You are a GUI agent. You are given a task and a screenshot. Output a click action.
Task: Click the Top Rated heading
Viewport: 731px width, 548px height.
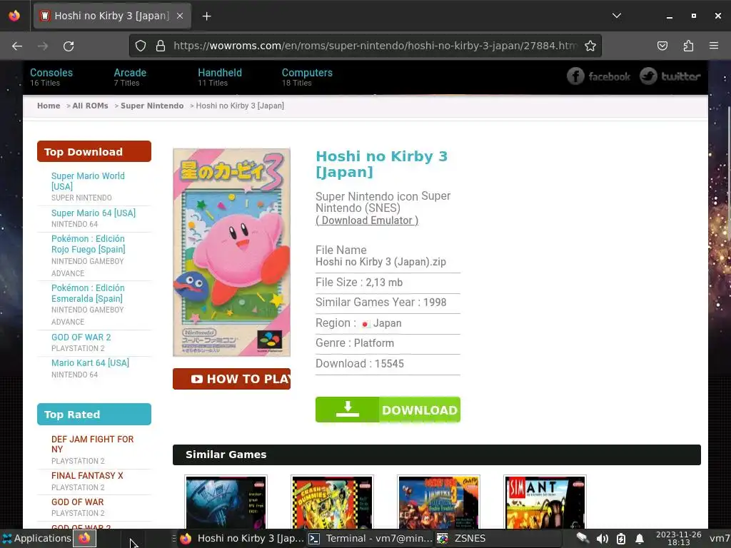point(94,415)
